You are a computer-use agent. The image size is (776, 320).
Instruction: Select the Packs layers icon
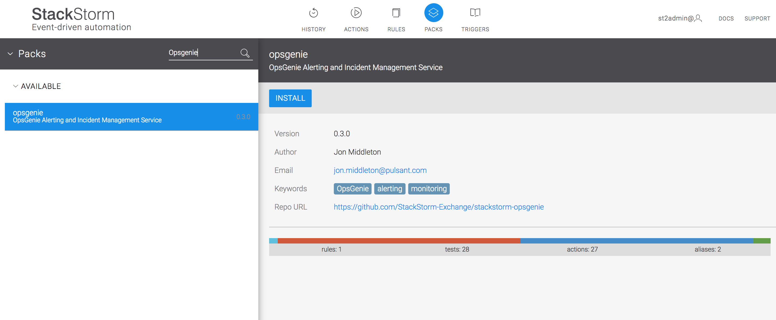(x=433, y=13)
